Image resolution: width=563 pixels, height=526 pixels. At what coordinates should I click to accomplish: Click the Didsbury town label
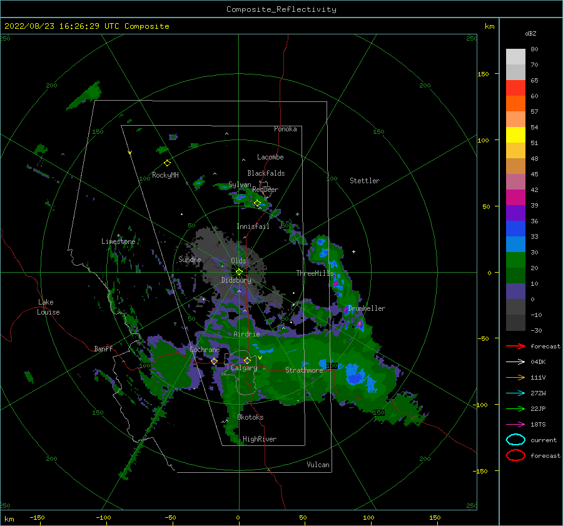[236, 280]
